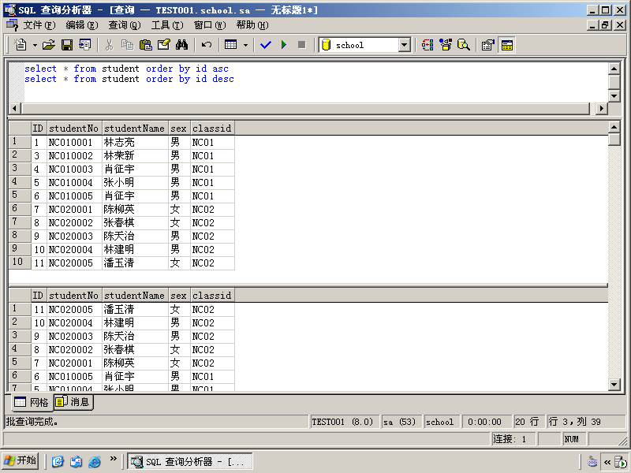Click the query editor scroll down arrow

(614, 95)
